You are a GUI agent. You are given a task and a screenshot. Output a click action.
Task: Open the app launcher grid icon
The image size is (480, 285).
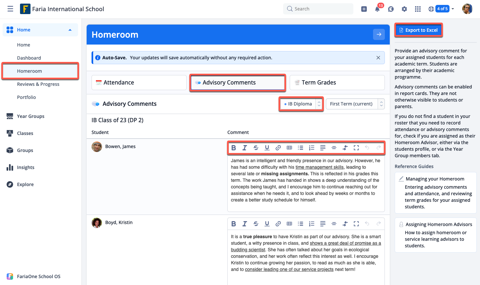click(x=418, y=9)
